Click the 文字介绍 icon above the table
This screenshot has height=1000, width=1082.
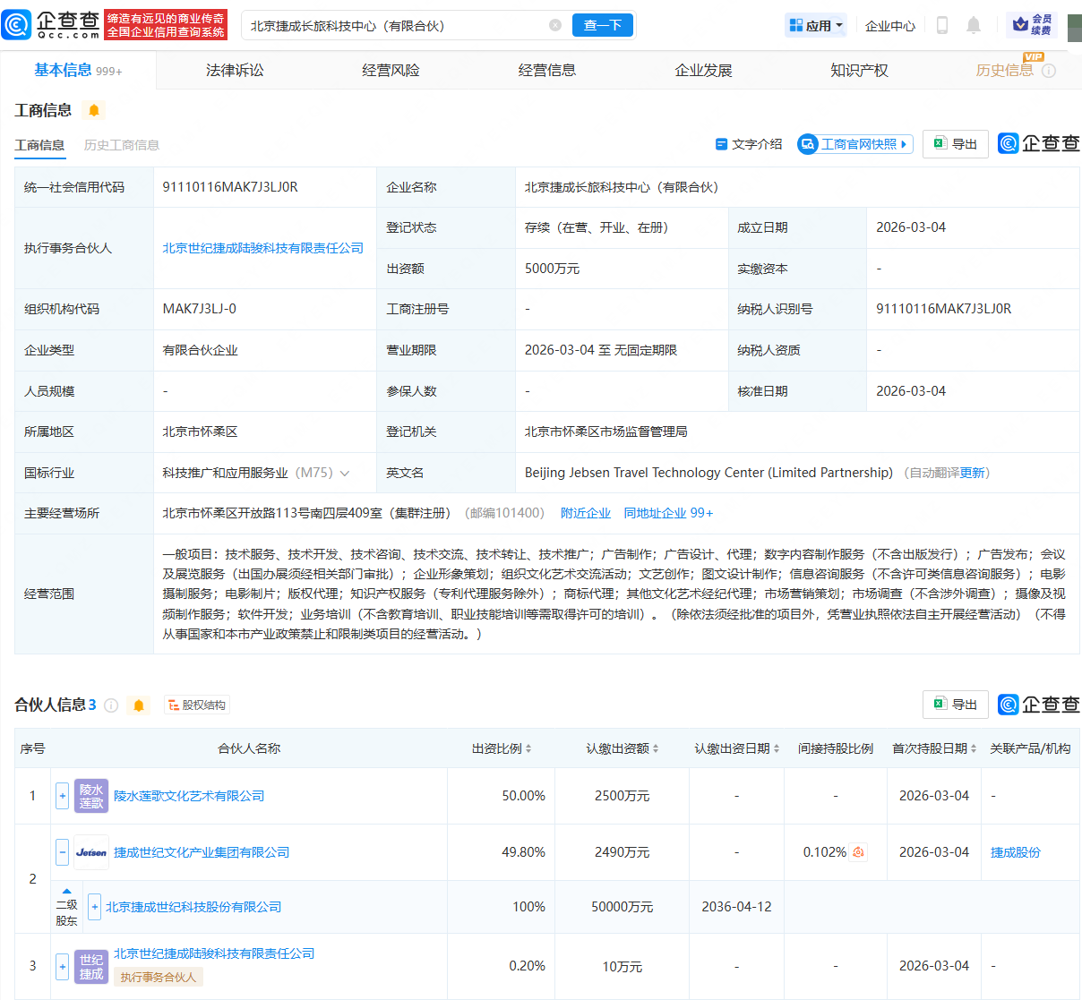click(x=749, y=144)
